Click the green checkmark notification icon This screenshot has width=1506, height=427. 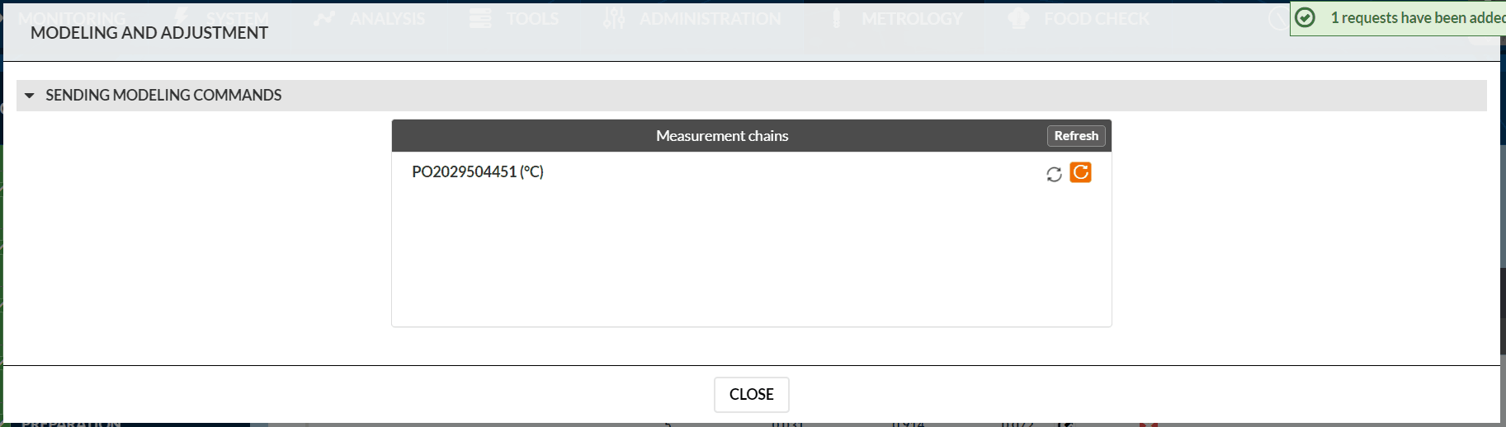(x=1305, y=18)
